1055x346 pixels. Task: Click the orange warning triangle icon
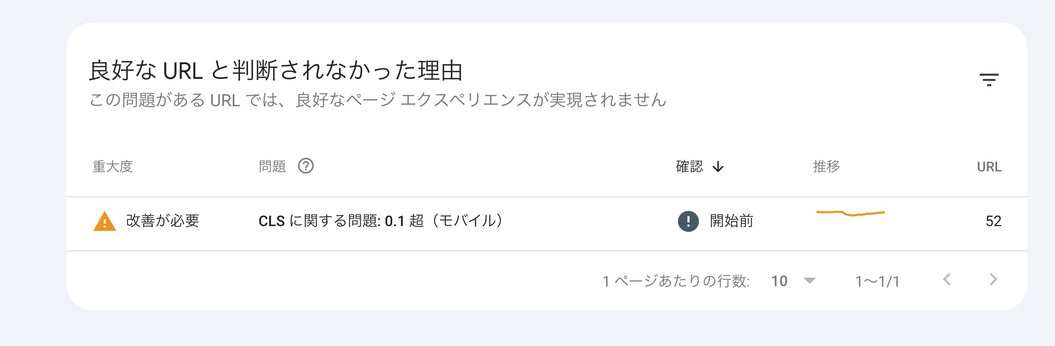(x=105, y=221)
